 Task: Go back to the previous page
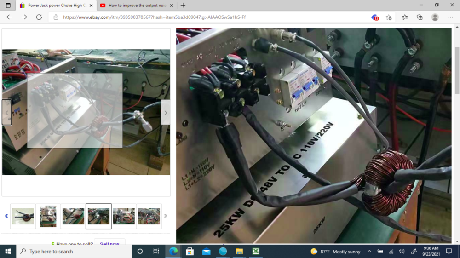coord(9,17)
